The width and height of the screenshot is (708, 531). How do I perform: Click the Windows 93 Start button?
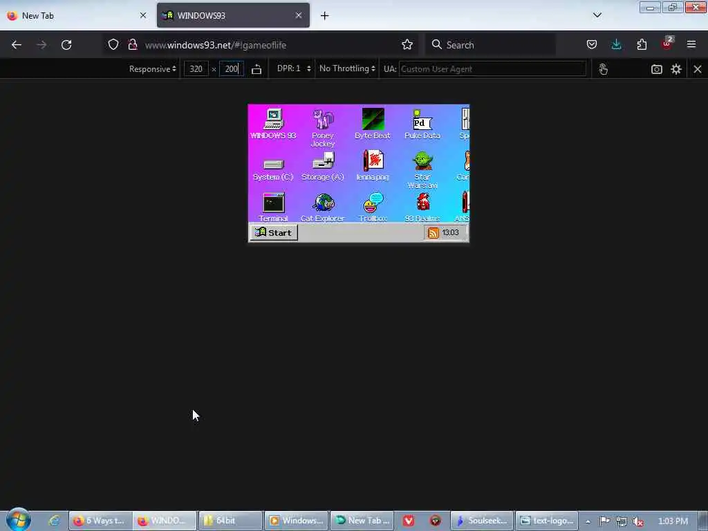(x=274, y=232)
